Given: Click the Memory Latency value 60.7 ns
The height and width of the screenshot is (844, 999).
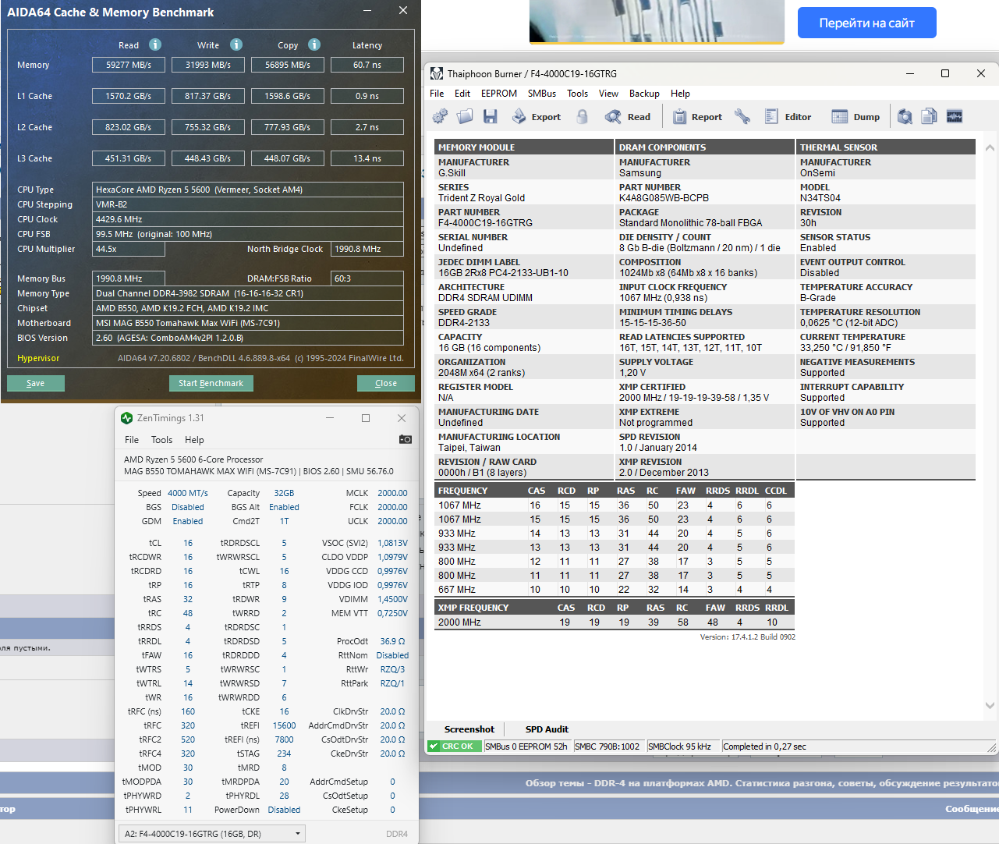Looking at the screenshot, I should 367,65.
